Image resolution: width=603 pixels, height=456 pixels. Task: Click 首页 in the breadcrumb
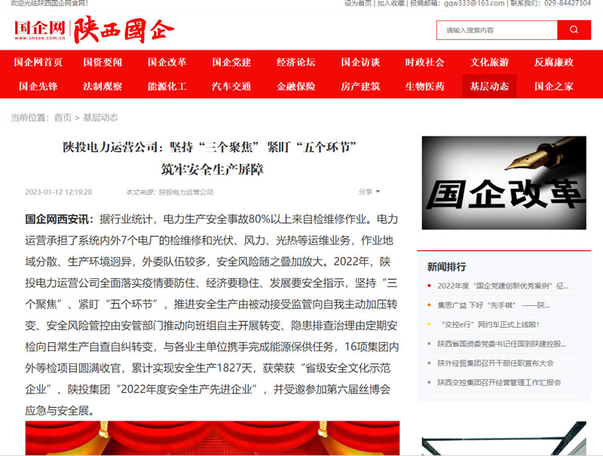coord(63,118)
